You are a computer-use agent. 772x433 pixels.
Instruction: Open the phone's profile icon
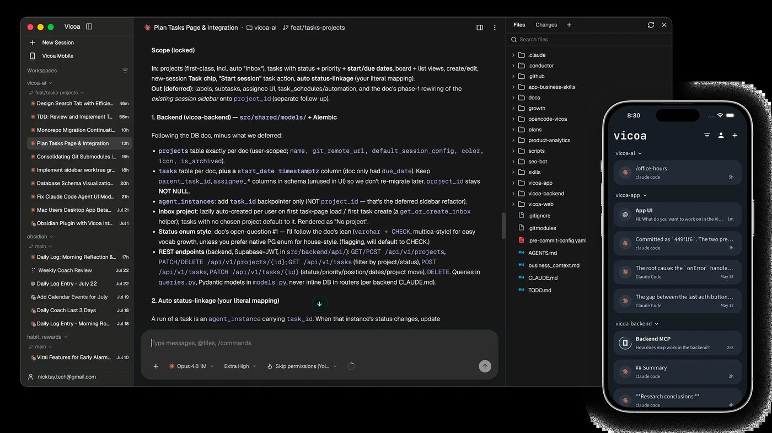(721, 135)
